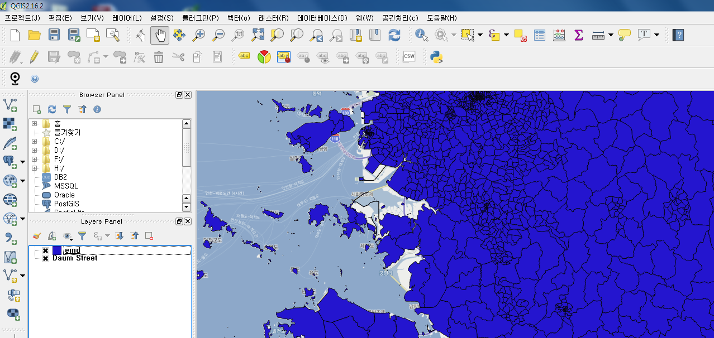
Task: Open the 벡터(o) menu
Action: pos(239,18)
